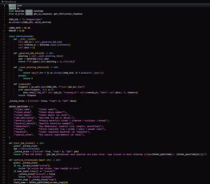Screen dimensions: 210x184
Task: Click "Any special requirements? (or none)" string
Action: point(61,135)
